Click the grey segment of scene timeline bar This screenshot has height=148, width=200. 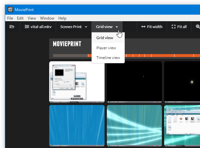[x=70, y=55]
